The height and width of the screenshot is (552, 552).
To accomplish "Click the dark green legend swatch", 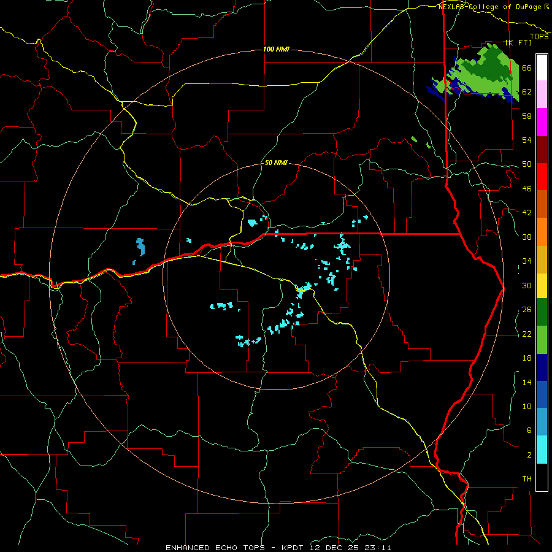I will click(x=542, y=312).
